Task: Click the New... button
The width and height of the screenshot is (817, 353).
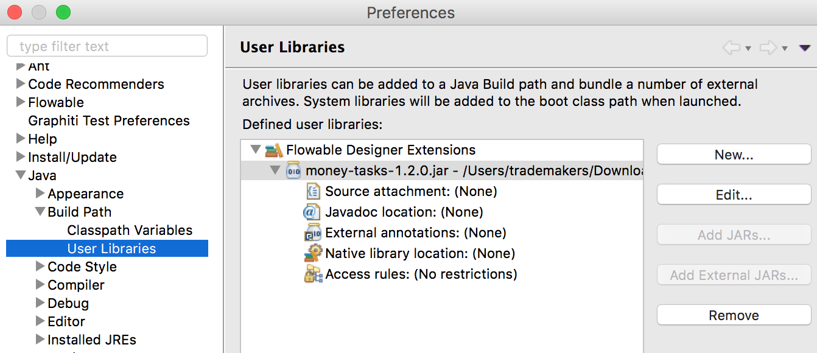Action: pos(734,155)
